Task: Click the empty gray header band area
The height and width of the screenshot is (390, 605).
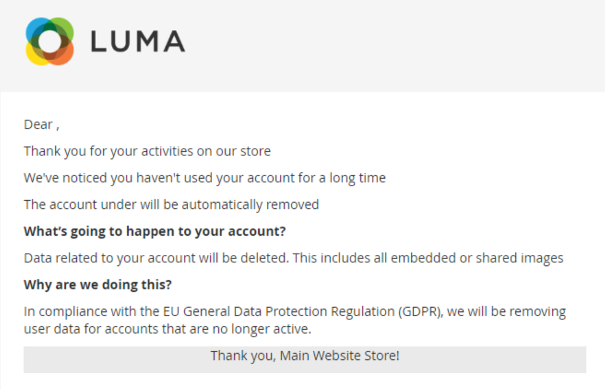Action: point(393,46)
